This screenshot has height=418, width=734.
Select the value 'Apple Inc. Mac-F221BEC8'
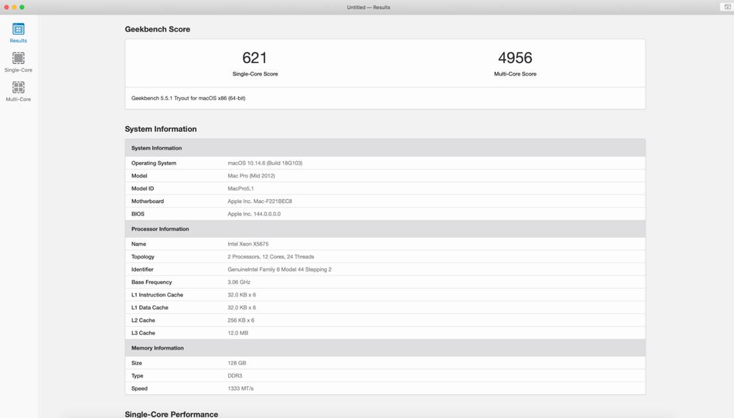pyautogui.click(x=260, y=201)
